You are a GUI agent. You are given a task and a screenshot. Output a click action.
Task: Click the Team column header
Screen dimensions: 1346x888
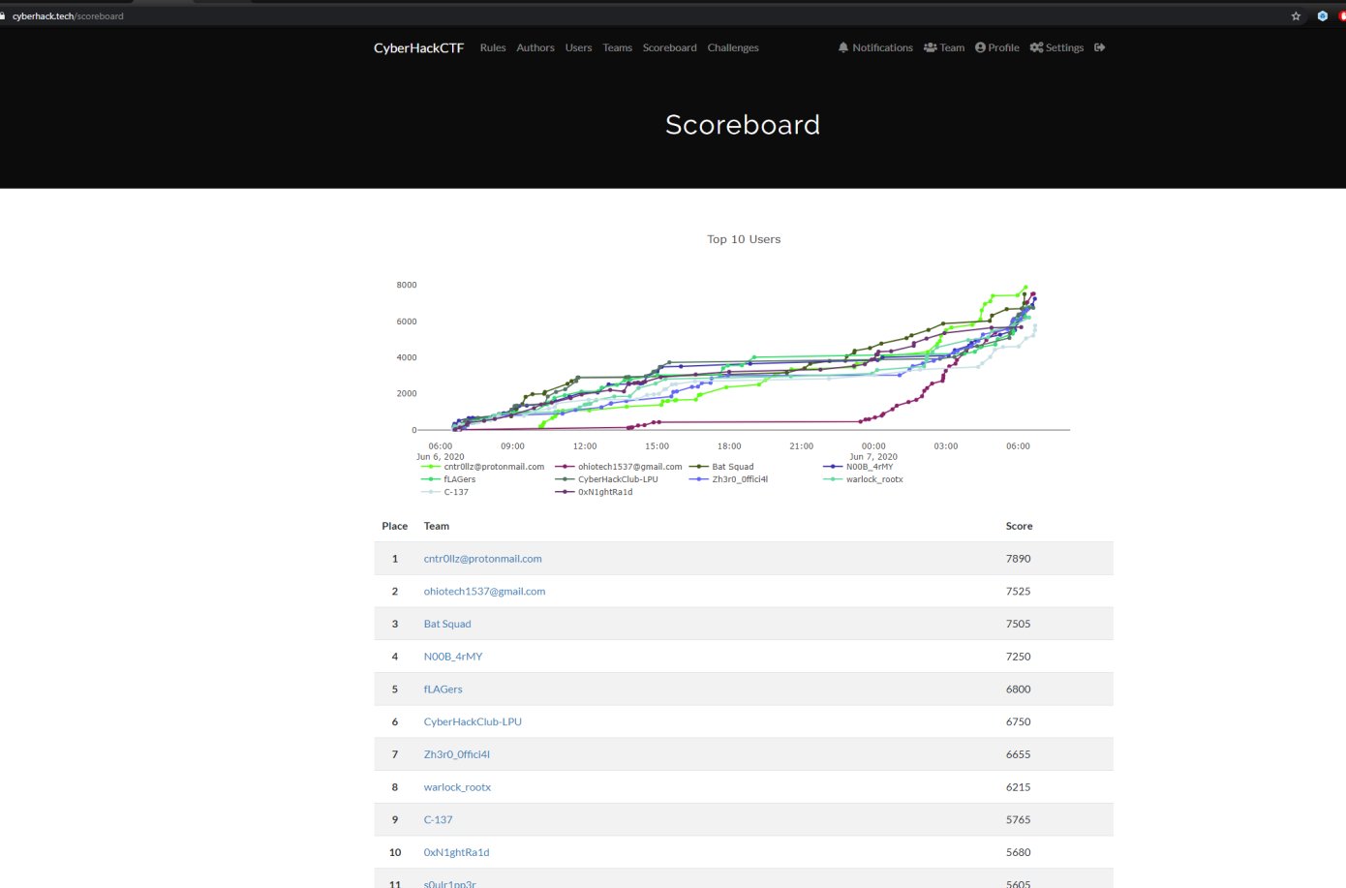pos(437,526)
